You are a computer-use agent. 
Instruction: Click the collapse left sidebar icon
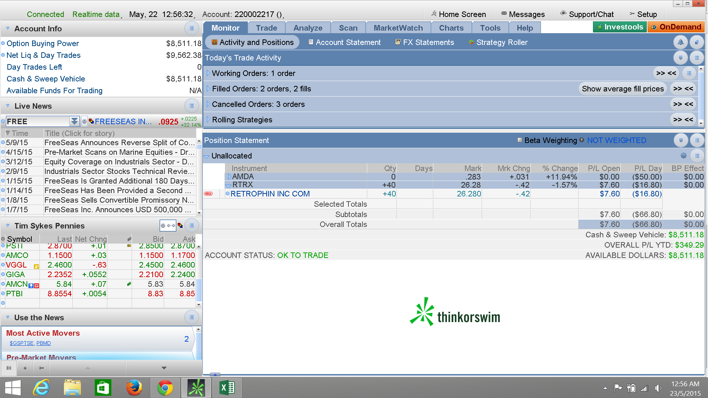(9, 368)
